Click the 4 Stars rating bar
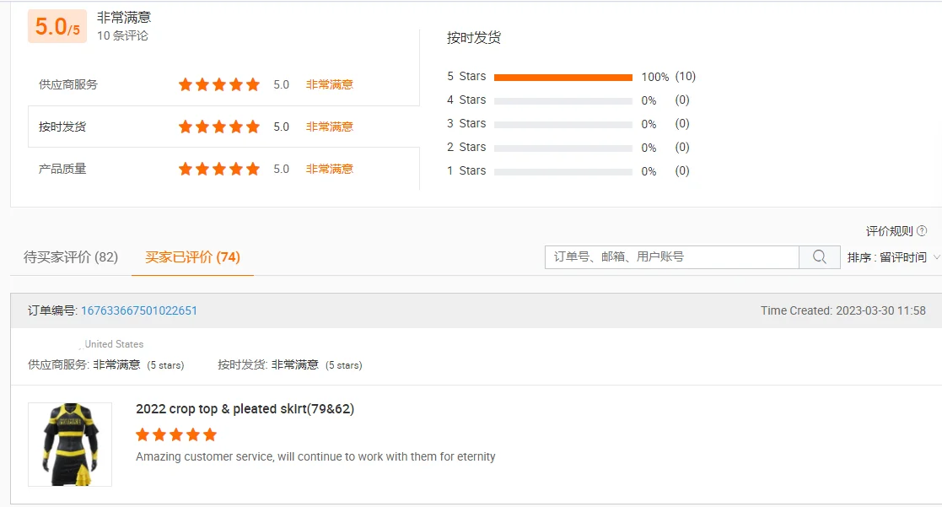The height and width of the screenshot is (507, 942). 563,100
